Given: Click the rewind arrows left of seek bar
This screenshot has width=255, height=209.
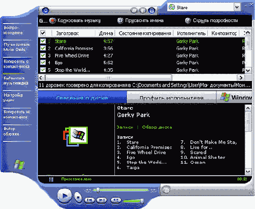Looking at the screenshot, I should [88, 190].
